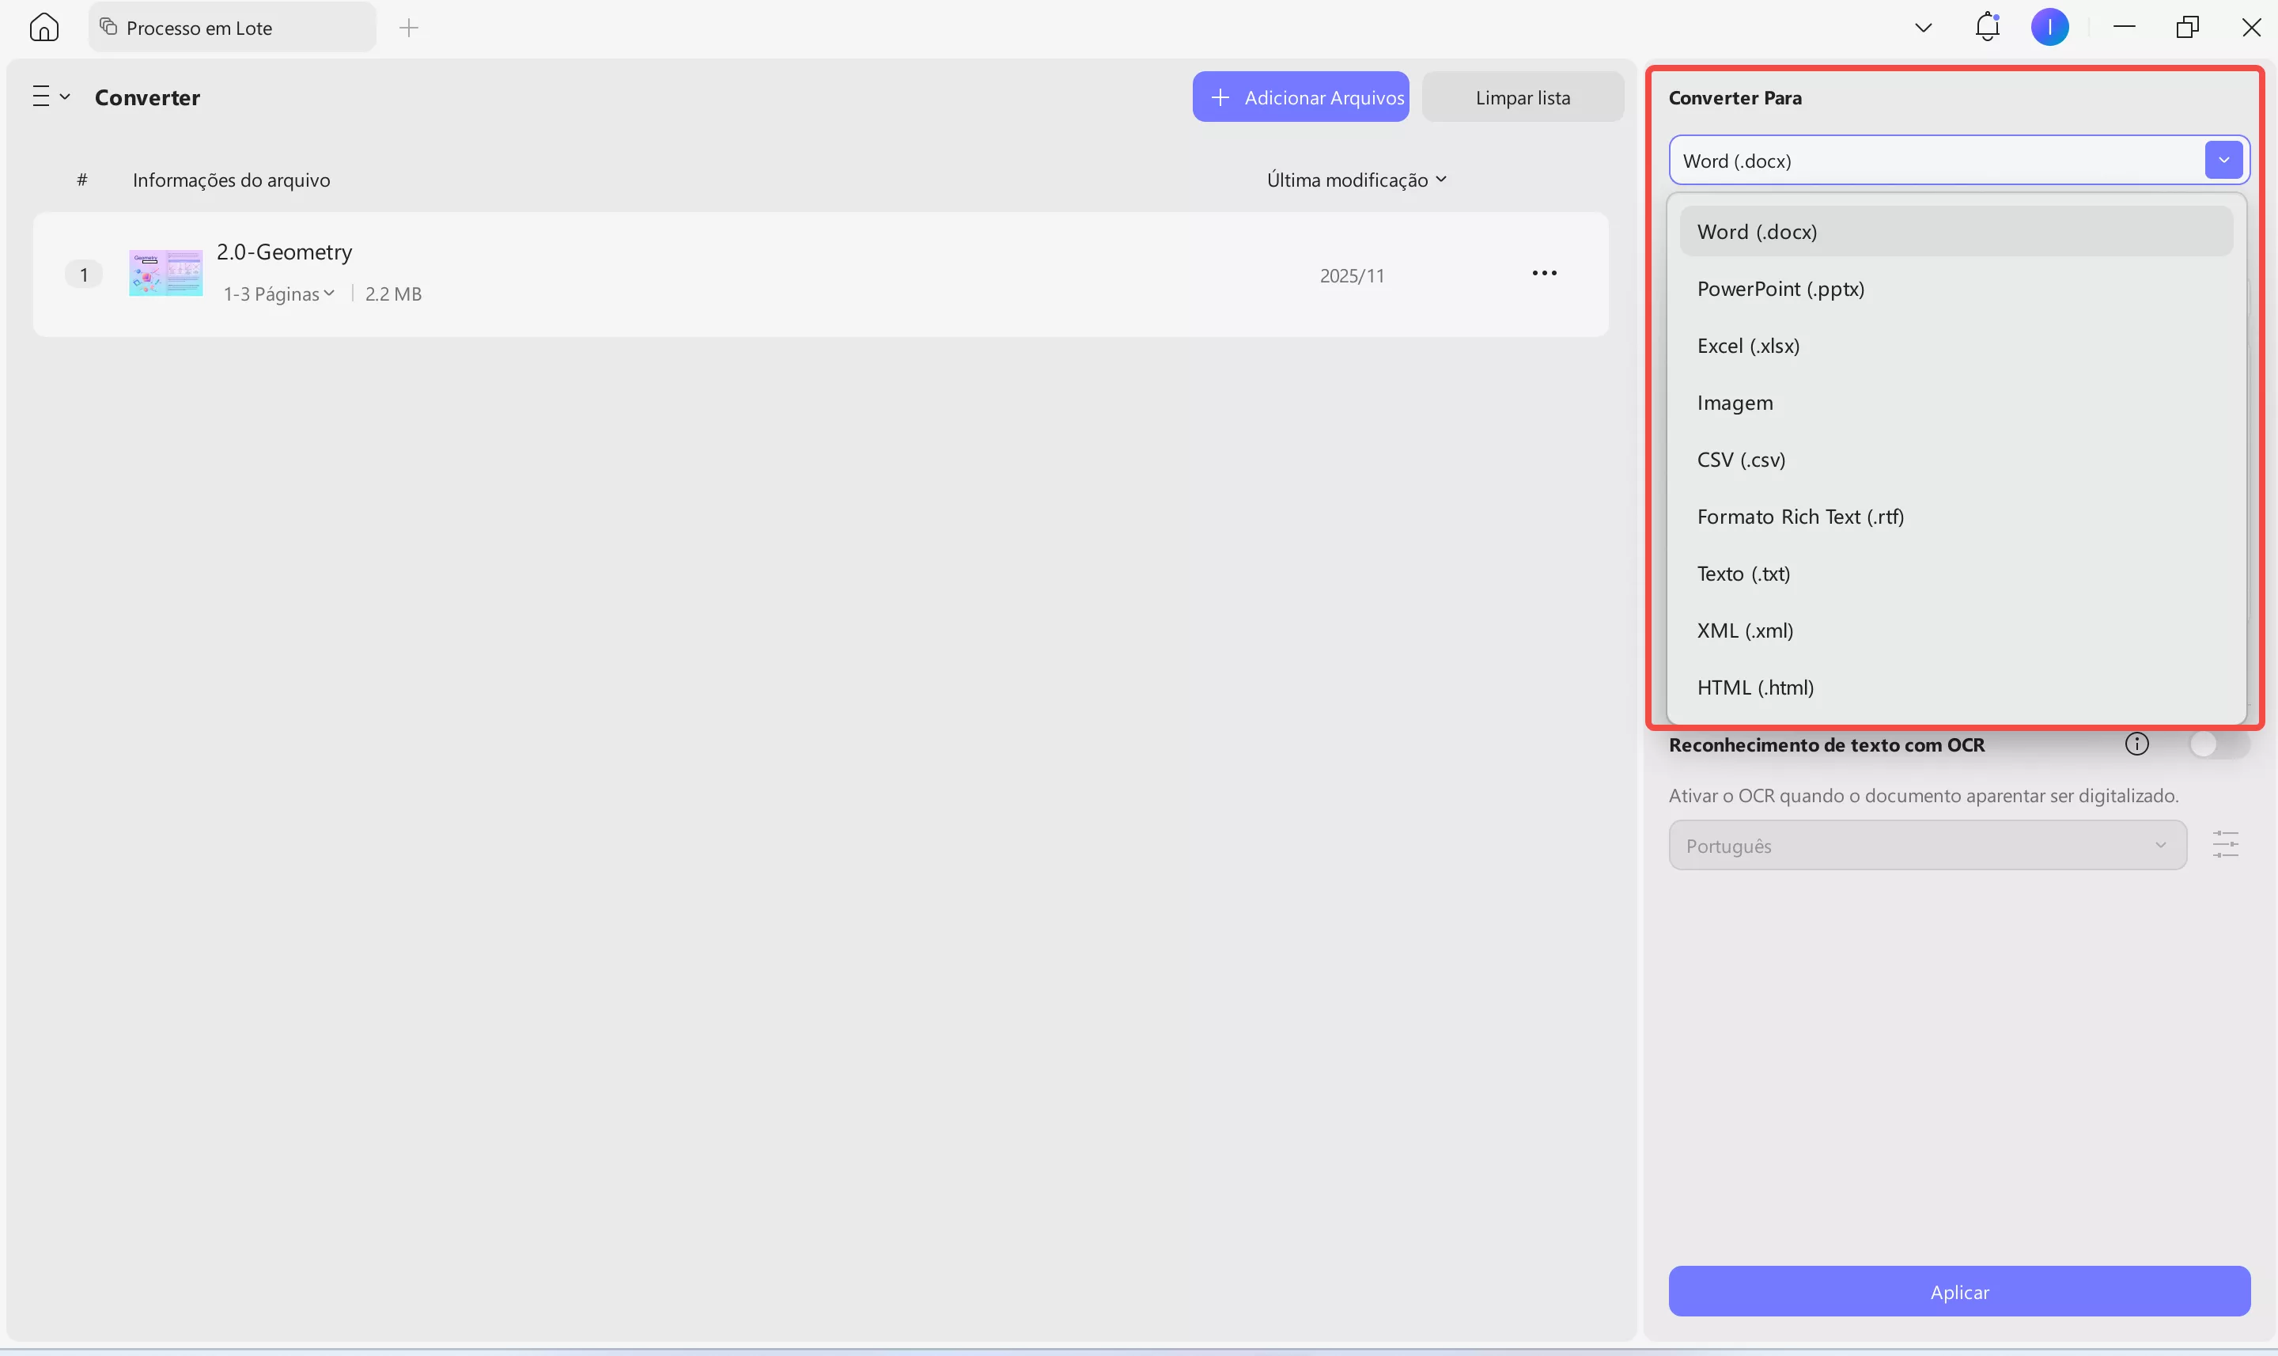
Task: Click the user profile avatar
Action: [2049, 28]
